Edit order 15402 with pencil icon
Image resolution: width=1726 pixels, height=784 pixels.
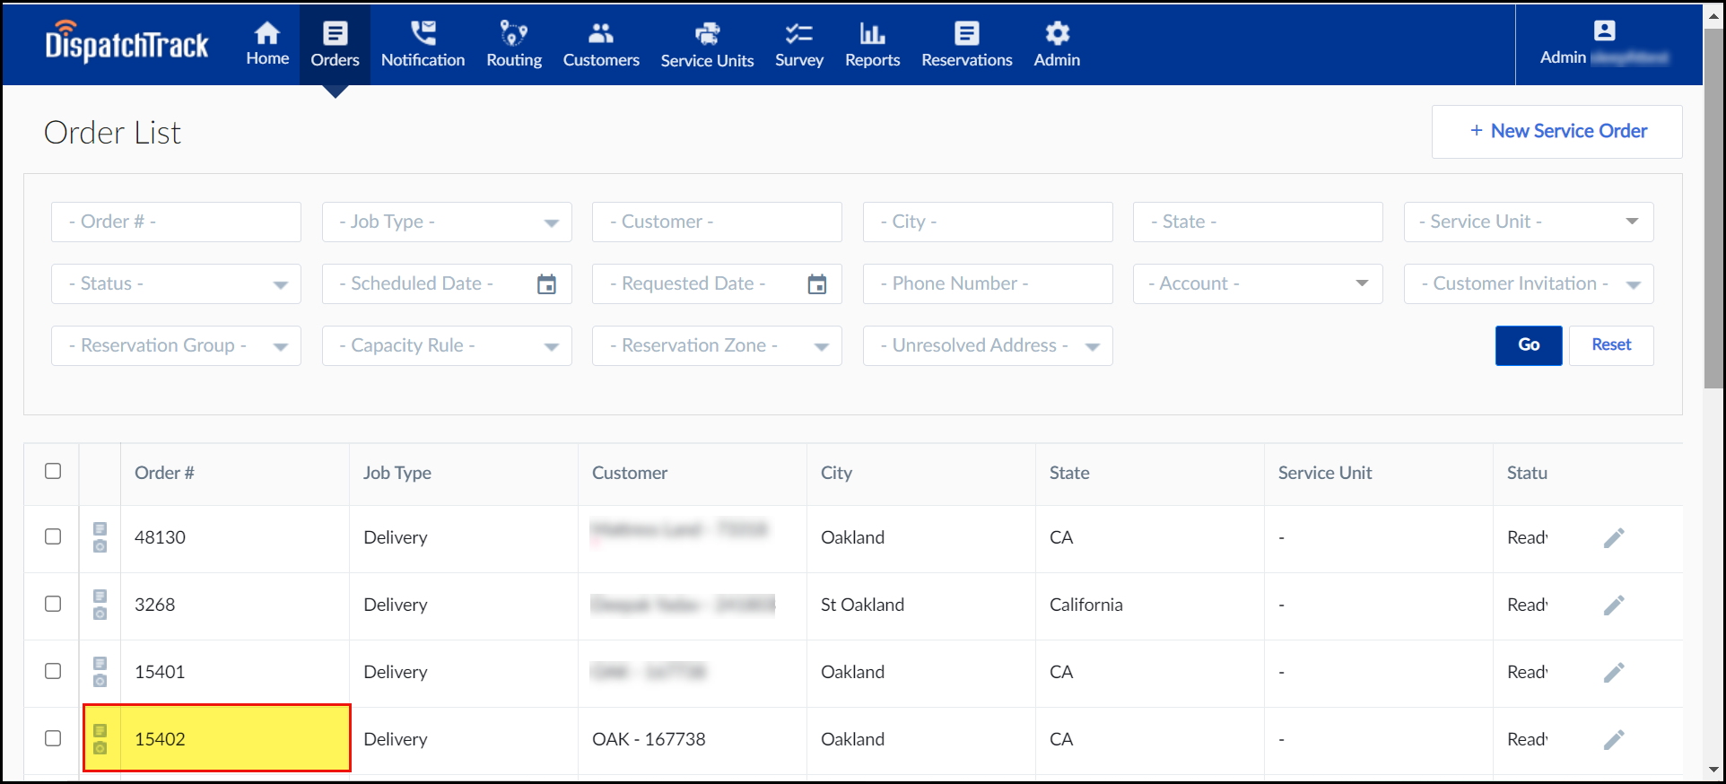[1614, 740]
